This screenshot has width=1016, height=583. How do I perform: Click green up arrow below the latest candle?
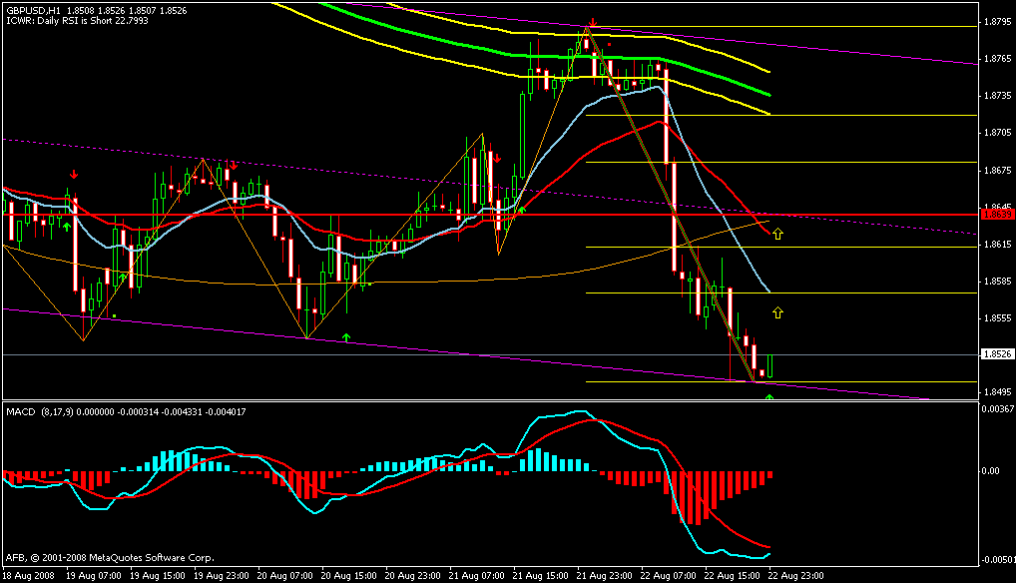[768, 397]
